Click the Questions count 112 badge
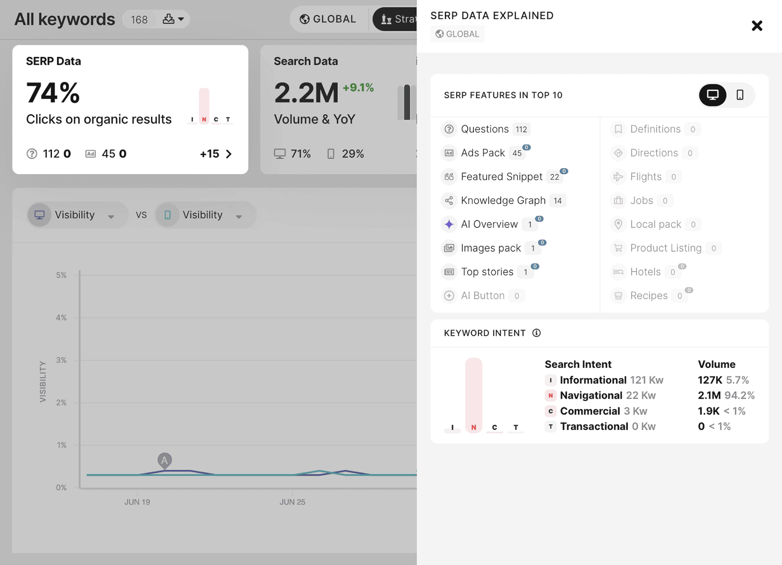The image size is (782, 565). (521, 130)
